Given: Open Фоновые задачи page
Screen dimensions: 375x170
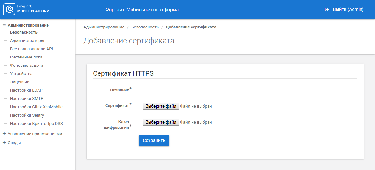Looking at the screenshot, I should click(26, 66).
